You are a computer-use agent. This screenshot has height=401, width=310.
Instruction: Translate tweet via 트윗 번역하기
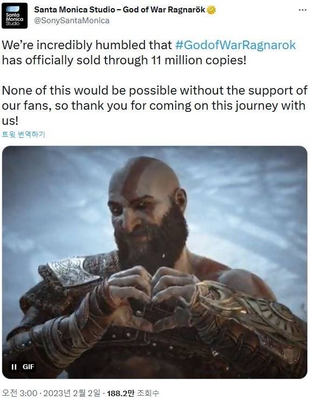(23, 134)
